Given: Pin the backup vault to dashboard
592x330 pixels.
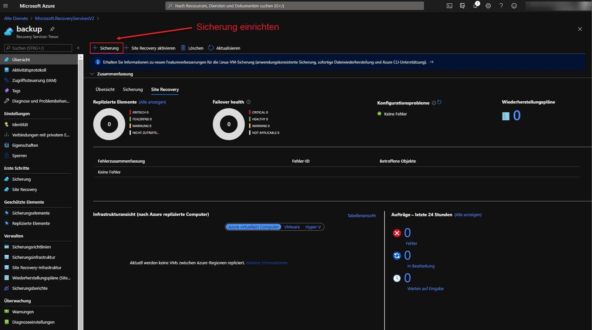Looking at the screenshot, I should click(52, 29).
